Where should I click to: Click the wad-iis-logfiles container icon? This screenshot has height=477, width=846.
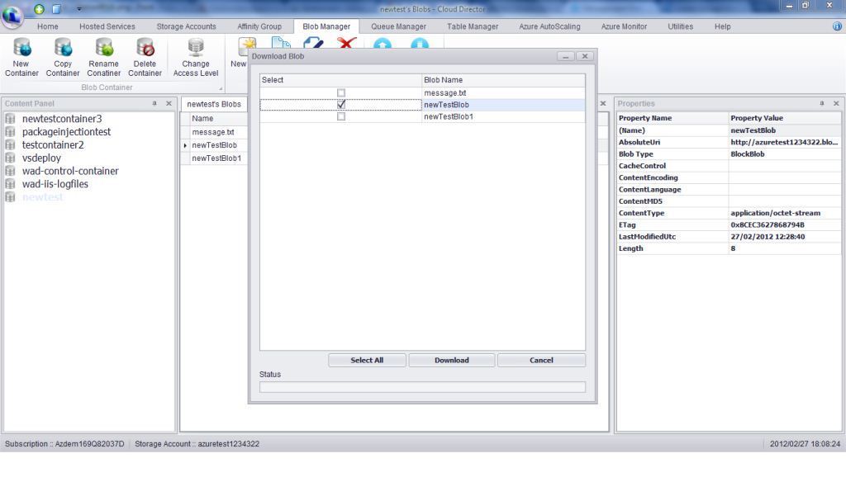pyautogui.click(x=10, y=184)
